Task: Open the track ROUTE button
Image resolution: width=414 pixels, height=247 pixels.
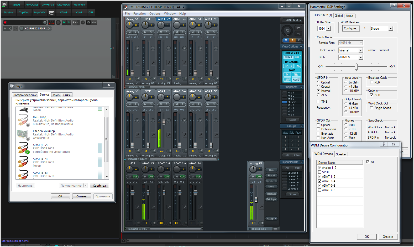Action: (x=51, y=23)
